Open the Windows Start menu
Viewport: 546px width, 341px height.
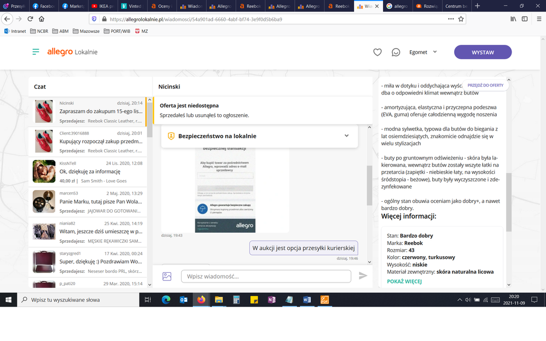pos(9,299)
